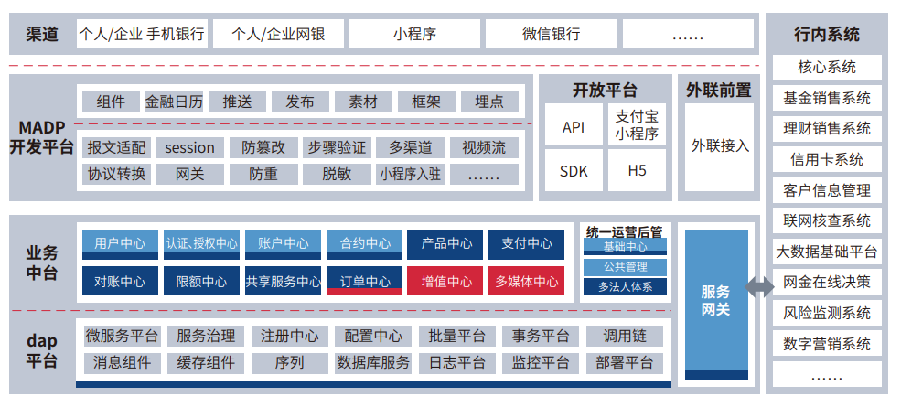Image resolution: width=901 pixels, height=407 pixels.
Task: Select the 支付宝小程序 box
Action: tap(637, 125)
